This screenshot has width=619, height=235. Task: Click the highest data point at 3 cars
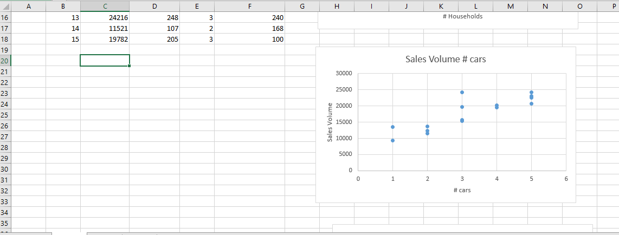click(x=462, y=92)
